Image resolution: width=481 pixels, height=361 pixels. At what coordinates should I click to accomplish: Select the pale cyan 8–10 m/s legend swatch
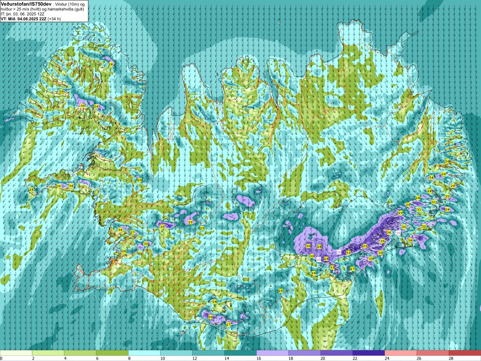pos(144,353)
